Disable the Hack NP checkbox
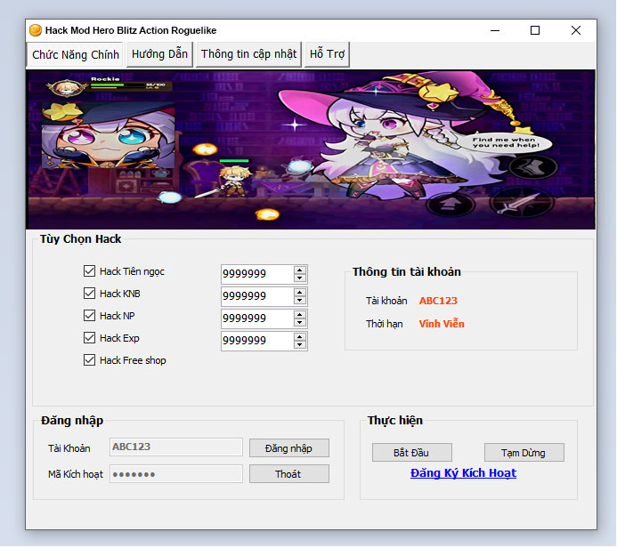 tap(89, 316)
